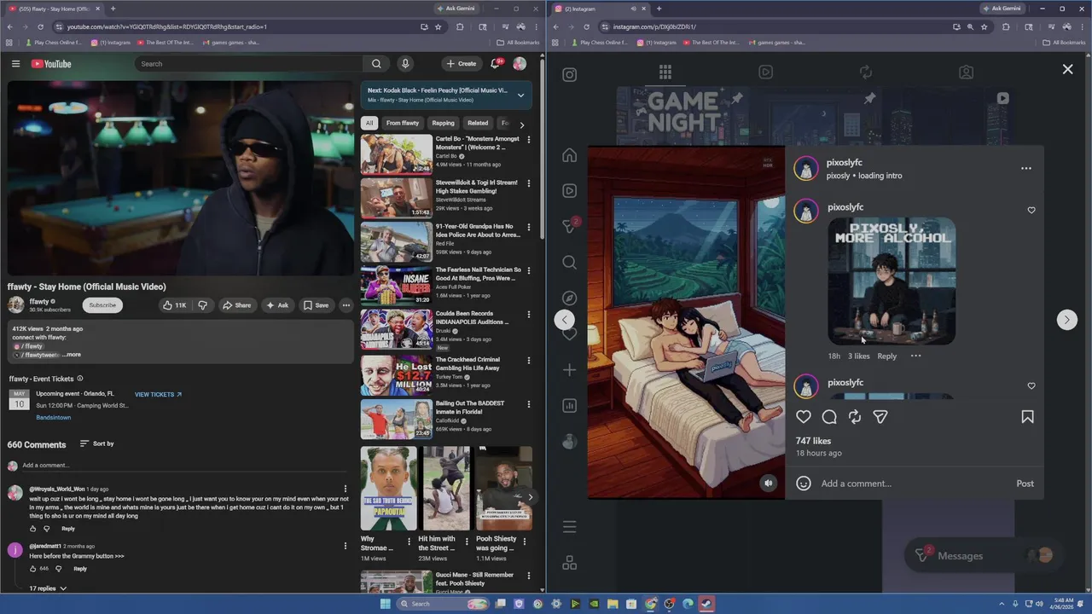This screenshot has width=1092, height=614.
Task: Select Related filter chip
Action: [x=478, y=123]
